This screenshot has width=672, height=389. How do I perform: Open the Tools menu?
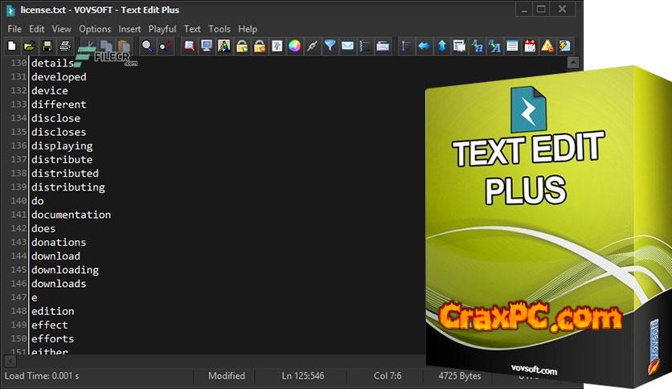coord(219,29)
